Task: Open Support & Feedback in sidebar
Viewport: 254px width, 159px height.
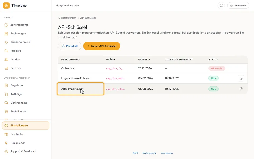Action: [26, 151]
